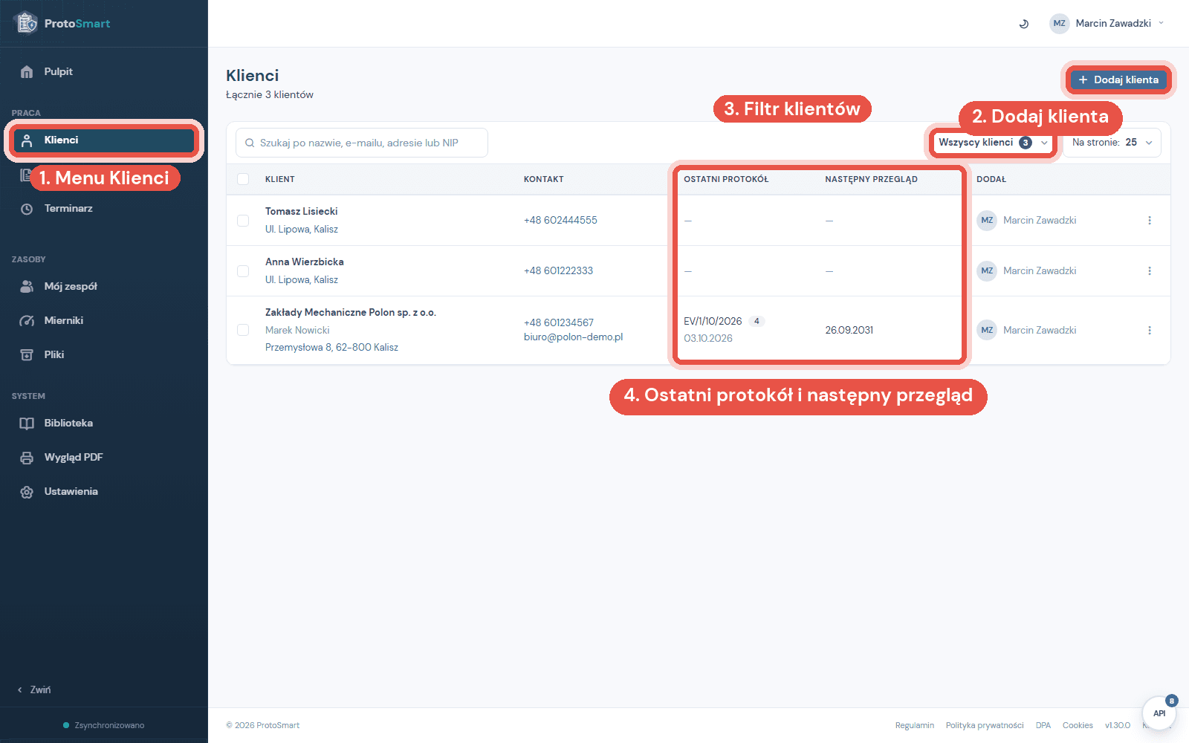1189x743 pixels.
Task: Open Pulpit home icon in sidebar
Action: pyautogui.click(x=27, y=72)
